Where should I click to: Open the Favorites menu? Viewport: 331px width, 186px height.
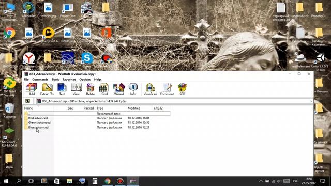(69, 79)
